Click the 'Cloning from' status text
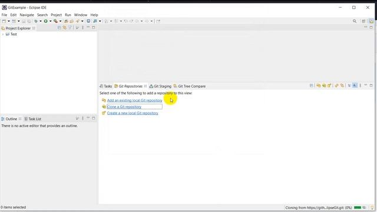377x212 pixels. pos(319,208)
